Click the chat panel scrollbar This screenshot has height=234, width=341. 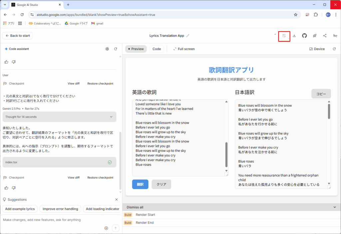pos(120,161)
